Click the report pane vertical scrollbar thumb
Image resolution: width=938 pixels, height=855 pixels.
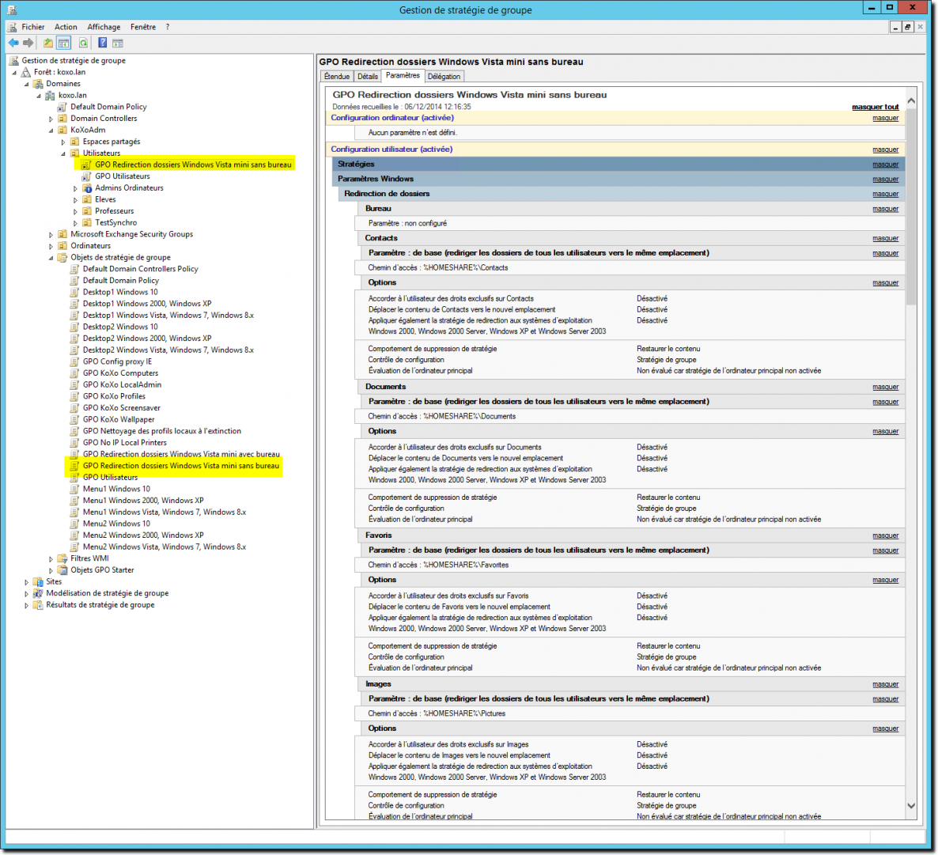pyautogui.click(x=911, y=207)
